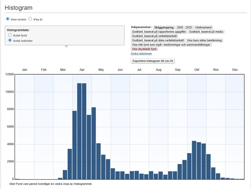
Task: Click the 'Skäggdopping' search parameter tag
Action: 164,27
